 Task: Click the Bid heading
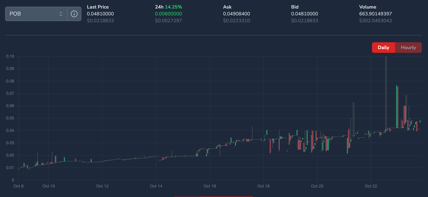click(x=295, y=7)
